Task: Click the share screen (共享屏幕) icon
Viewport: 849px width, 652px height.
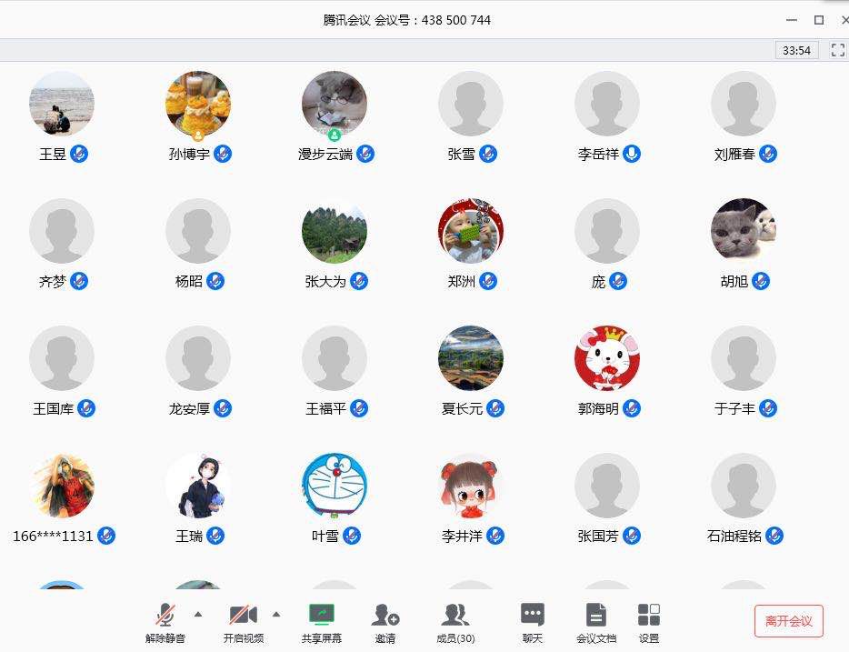Action: [322, 616]
